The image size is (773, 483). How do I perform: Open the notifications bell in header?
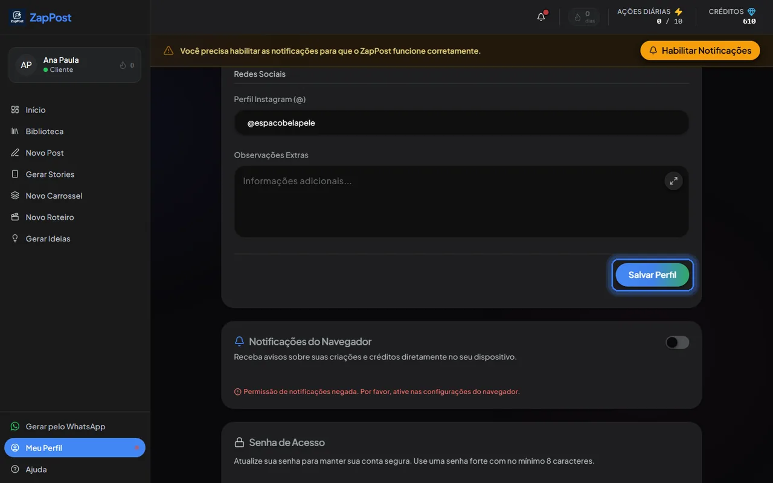point(541,17)
